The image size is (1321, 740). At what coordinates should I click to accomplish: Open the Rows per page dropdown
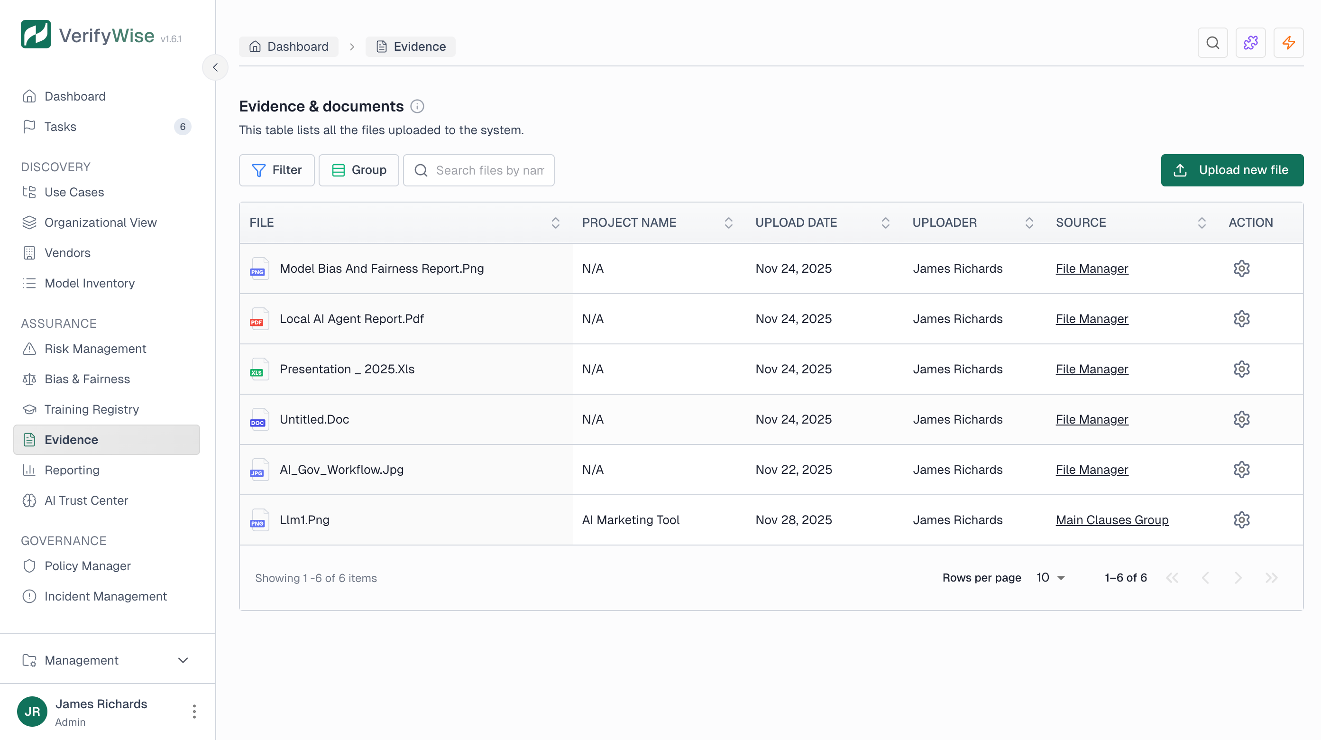pyautogui.click(x=1050, y=577)
